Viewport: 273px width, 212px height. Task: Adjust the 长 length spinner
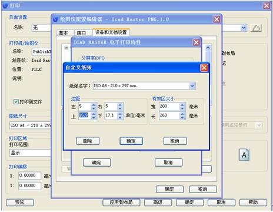pos(182,115)
